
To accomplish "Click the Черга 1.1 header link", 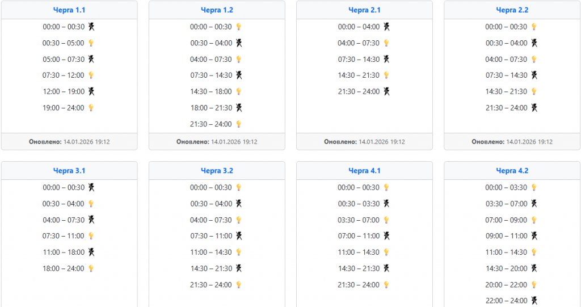I will pos(69,10).
